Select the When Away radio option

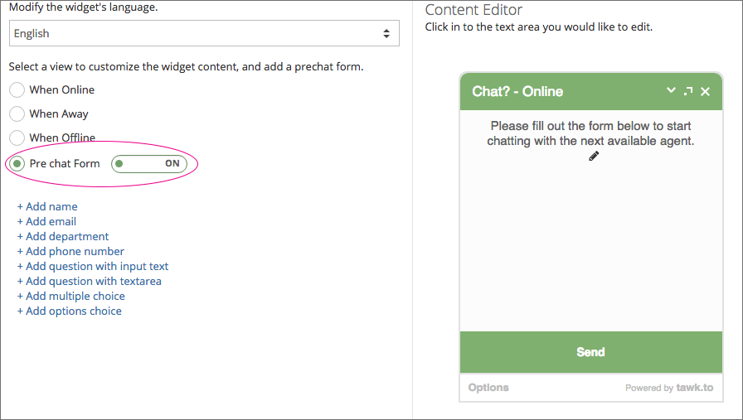[x=17, y=113]
